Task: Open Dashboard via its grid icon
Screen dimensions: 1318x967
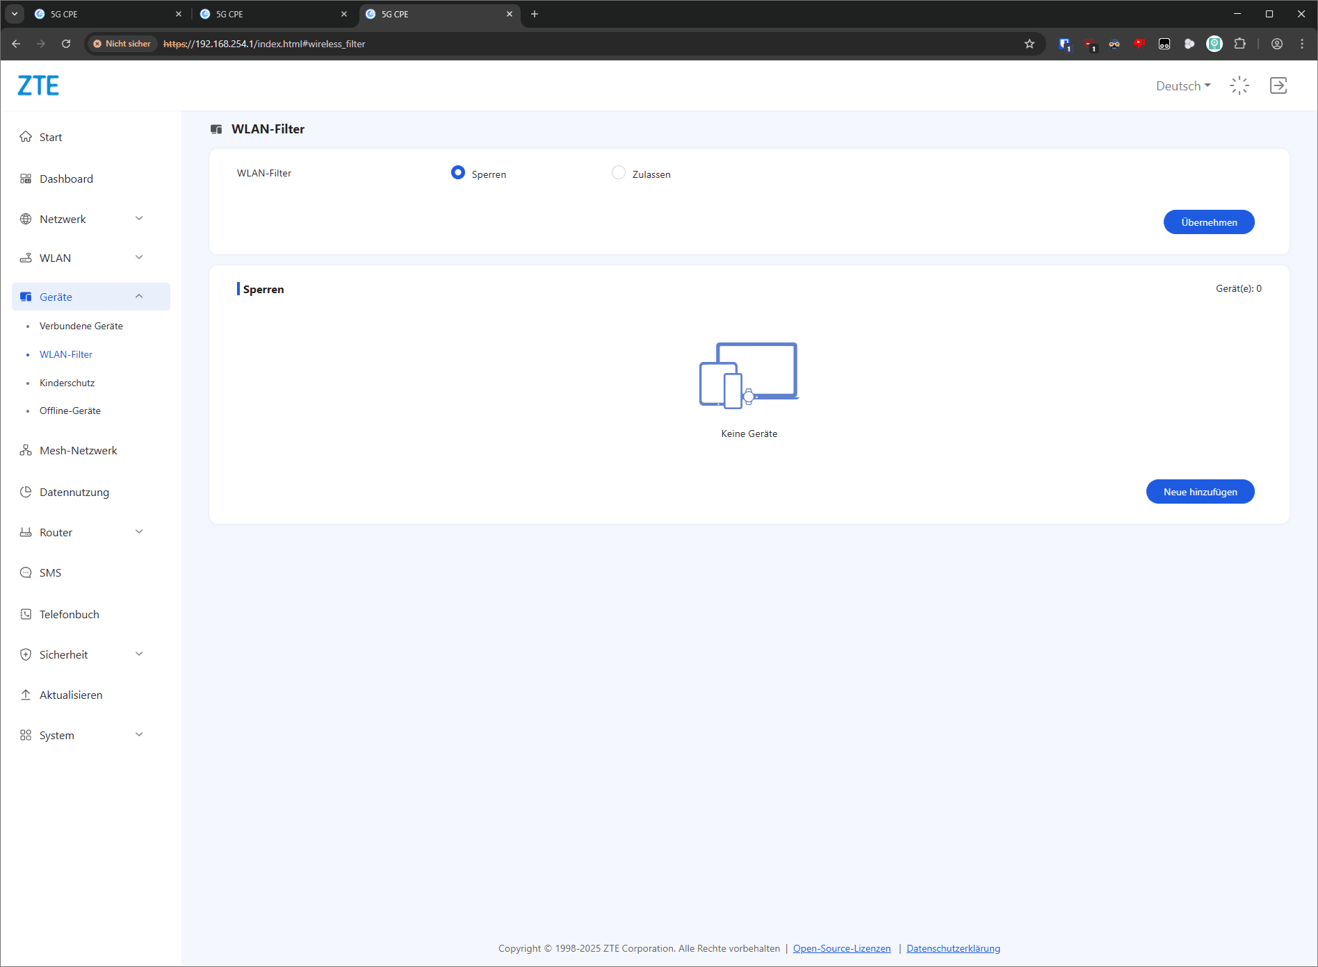Action: point(26,179)
